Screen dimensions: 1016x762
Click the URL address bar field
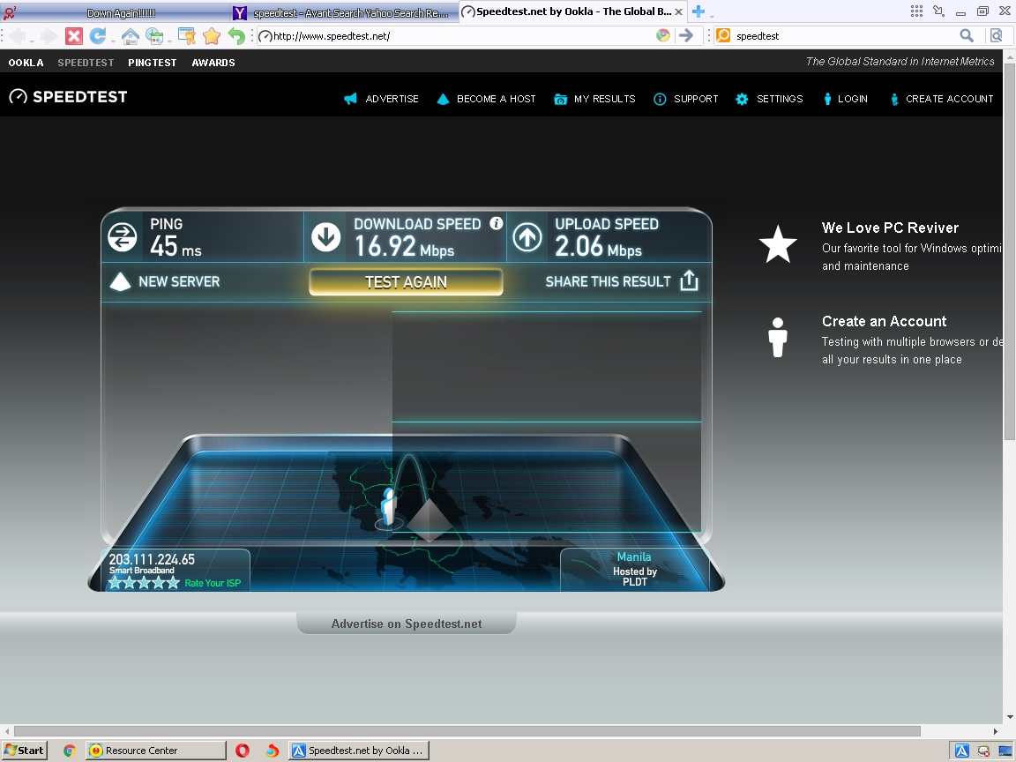(459, 36)
